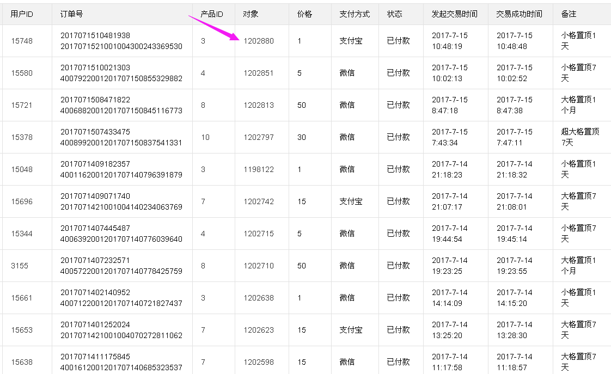Select the 支付方式 column header
The width and height of the screenshot is (611, 374).
click(x=355, y=14)
